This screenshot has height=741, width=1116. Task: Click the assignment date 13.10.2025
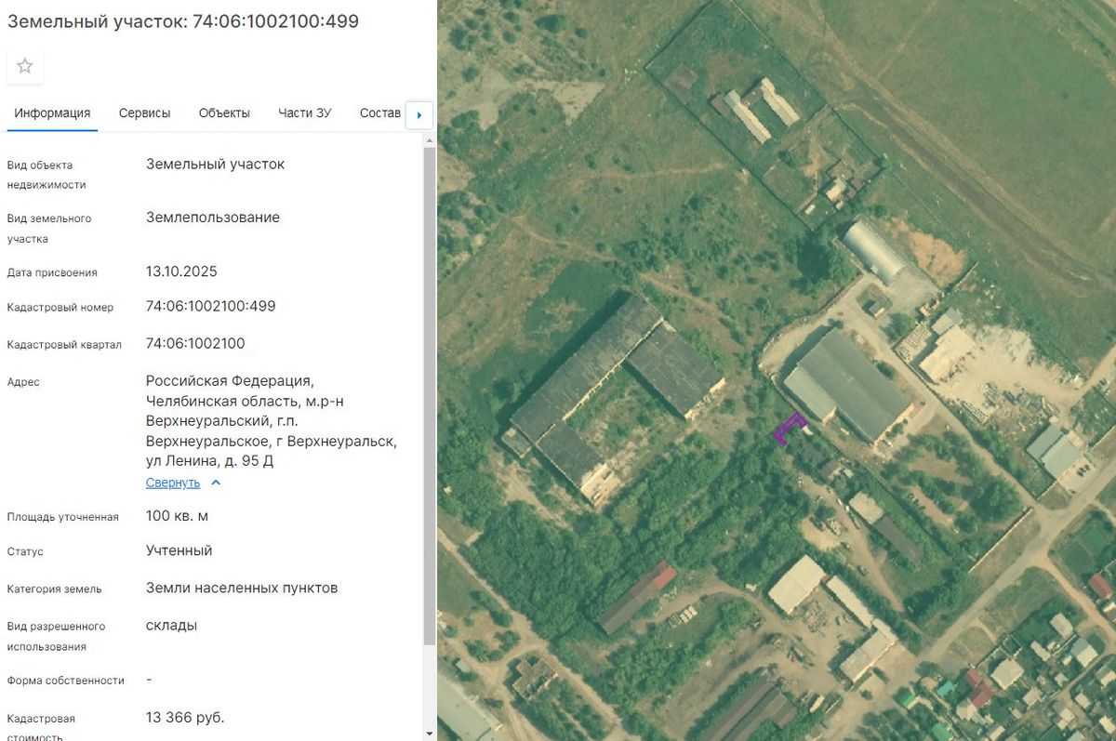tap(181, 271)
